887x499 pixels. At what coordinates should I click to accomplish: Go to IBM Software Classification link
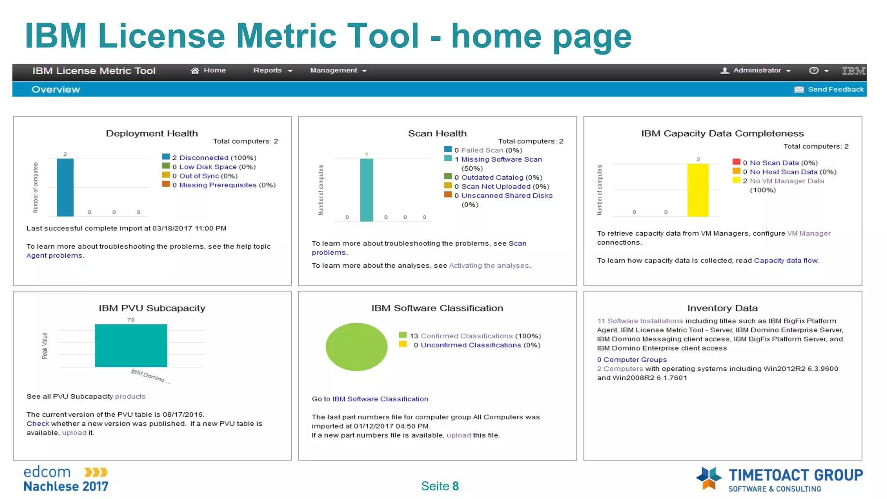(380, 399)
